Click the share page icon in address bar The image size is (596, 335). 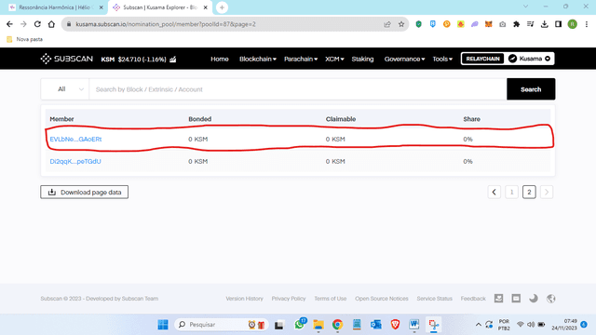[387, 24]
